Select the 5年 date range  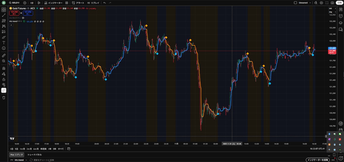point(55,149)
